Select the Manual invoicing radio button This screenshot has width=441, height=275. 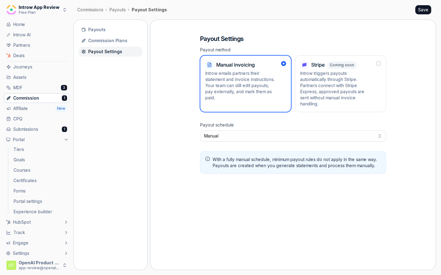click(284, 64)
